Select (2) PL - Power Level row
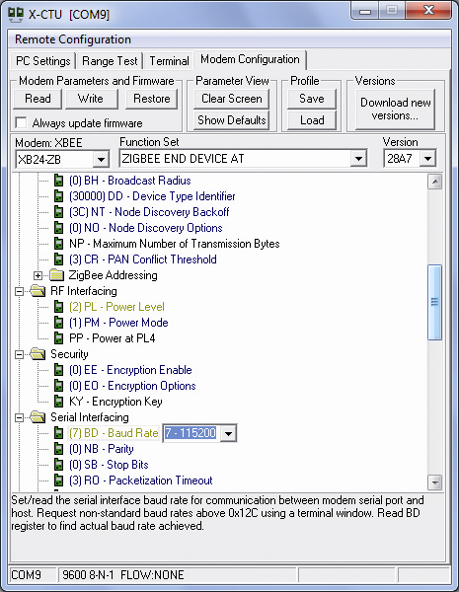Image resolution: width=459 pixels, height=592 pixels. click(116, 307)
